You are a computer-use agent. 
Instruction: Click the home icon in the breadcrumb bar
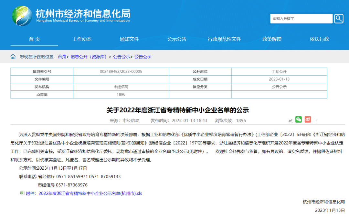13,56
